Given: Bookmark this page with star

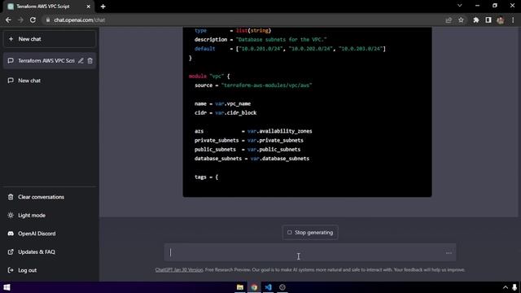Looking at the screenshot, I should click(461, 20).
